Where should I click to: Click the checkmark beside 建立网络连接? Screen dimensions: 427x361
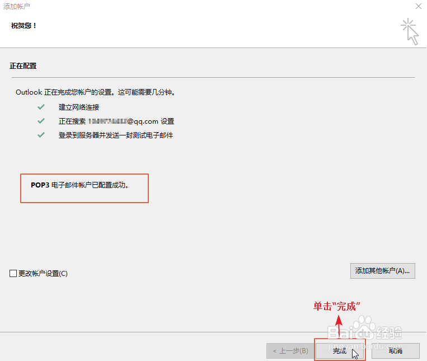pos(41,107)
